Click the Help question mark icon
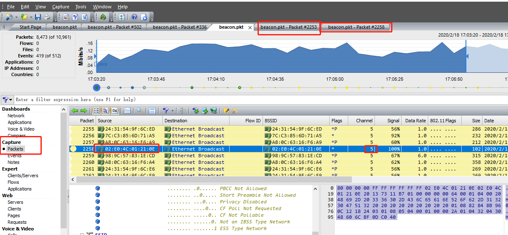The height and width of the screenshot is (235, 508). coord(134,17)
